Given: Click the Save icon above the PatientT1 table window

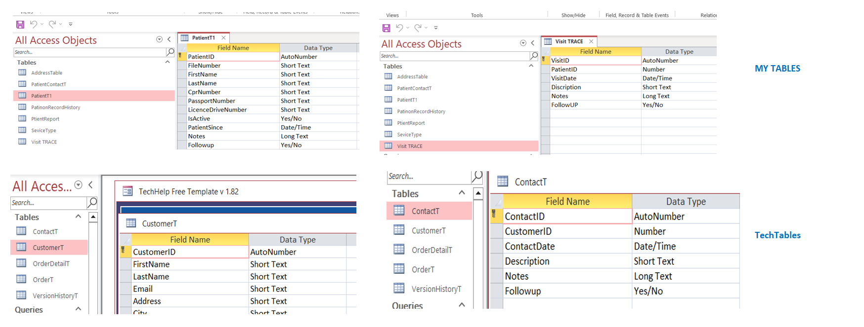Looking at the screenshot, I should click(20, 24).
